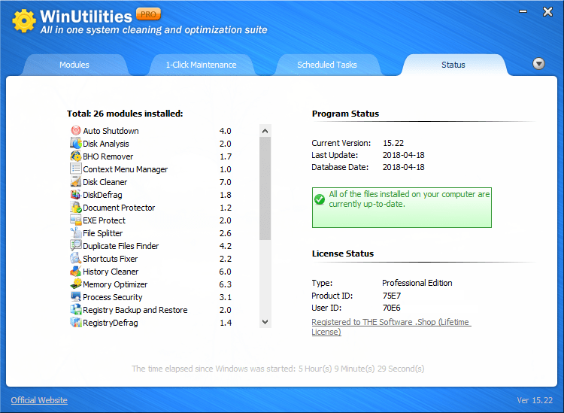Select the BHO Remover module name
The height and width of the screenshot is (413, 564).
point(108,156)
